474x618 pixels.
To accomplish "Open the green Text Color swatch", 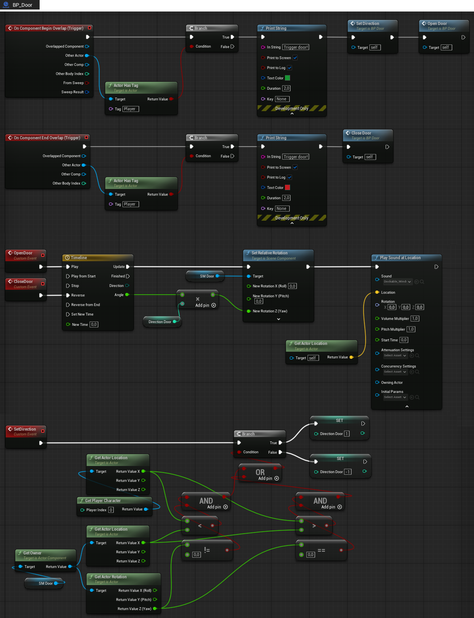I will [x=288, y=78].
